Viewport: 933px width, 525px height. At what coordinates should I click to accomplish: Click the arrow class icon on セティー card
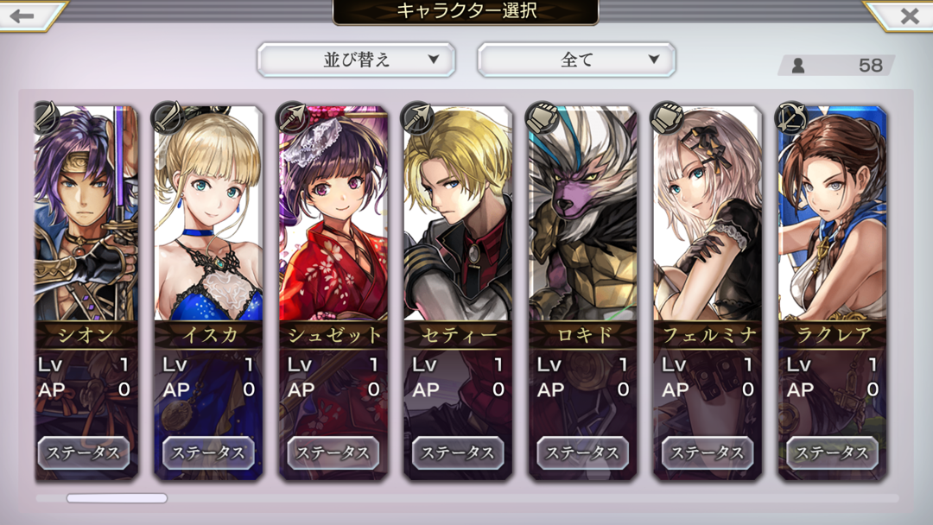coord(418,117)
